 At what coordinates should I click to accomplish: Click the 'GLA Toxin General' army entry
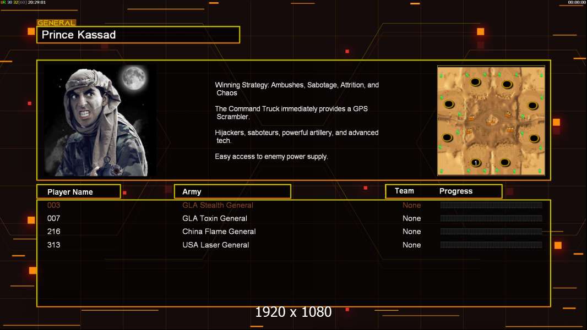(x=215, y=218)
